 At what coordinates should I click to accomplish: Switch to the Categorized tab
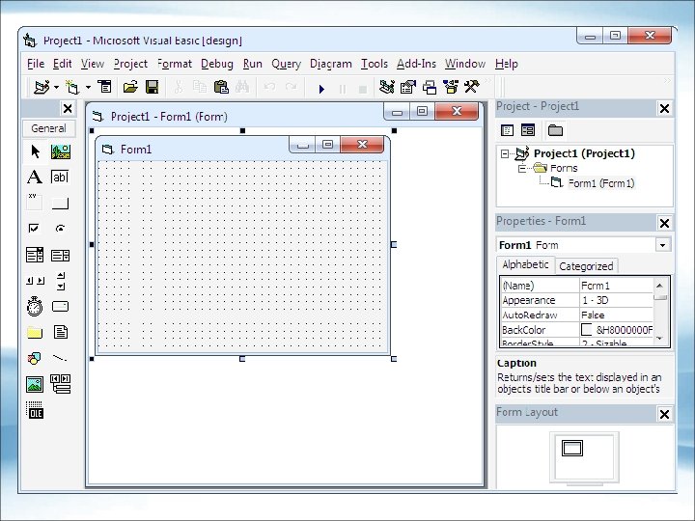click(586, 266)
